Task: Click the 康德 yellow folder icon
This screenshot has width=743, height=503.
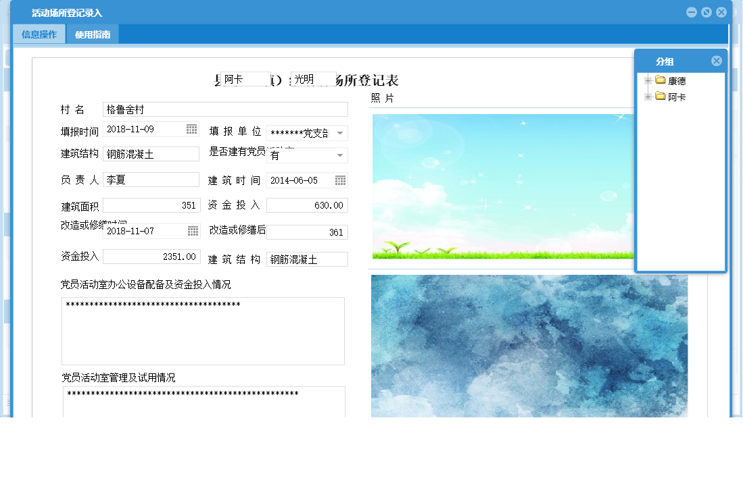Action: [661, 80]
